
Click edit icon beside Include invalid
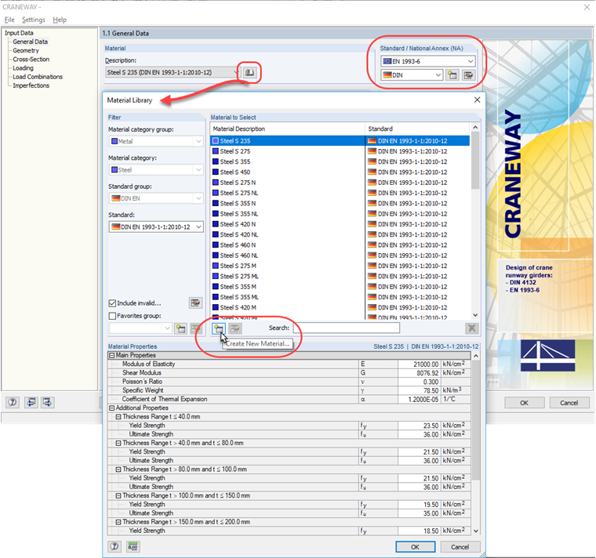coord(195,303)
